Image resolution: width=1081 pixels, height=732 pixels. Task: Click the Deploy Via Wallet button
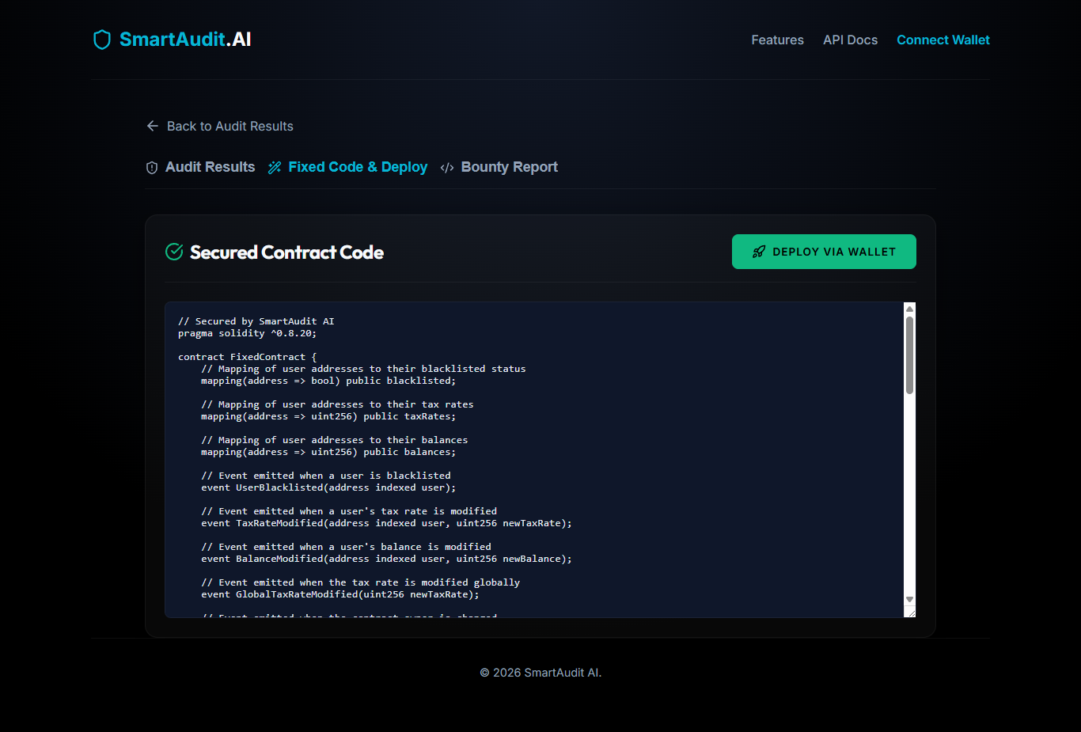click(824, 252)
